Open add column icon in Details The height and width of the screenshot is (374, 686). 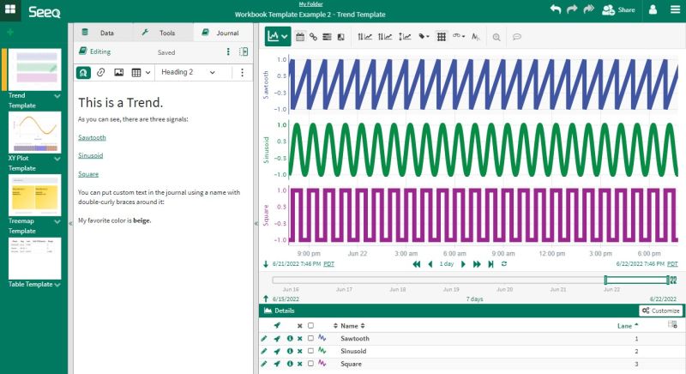click(672, 324)
